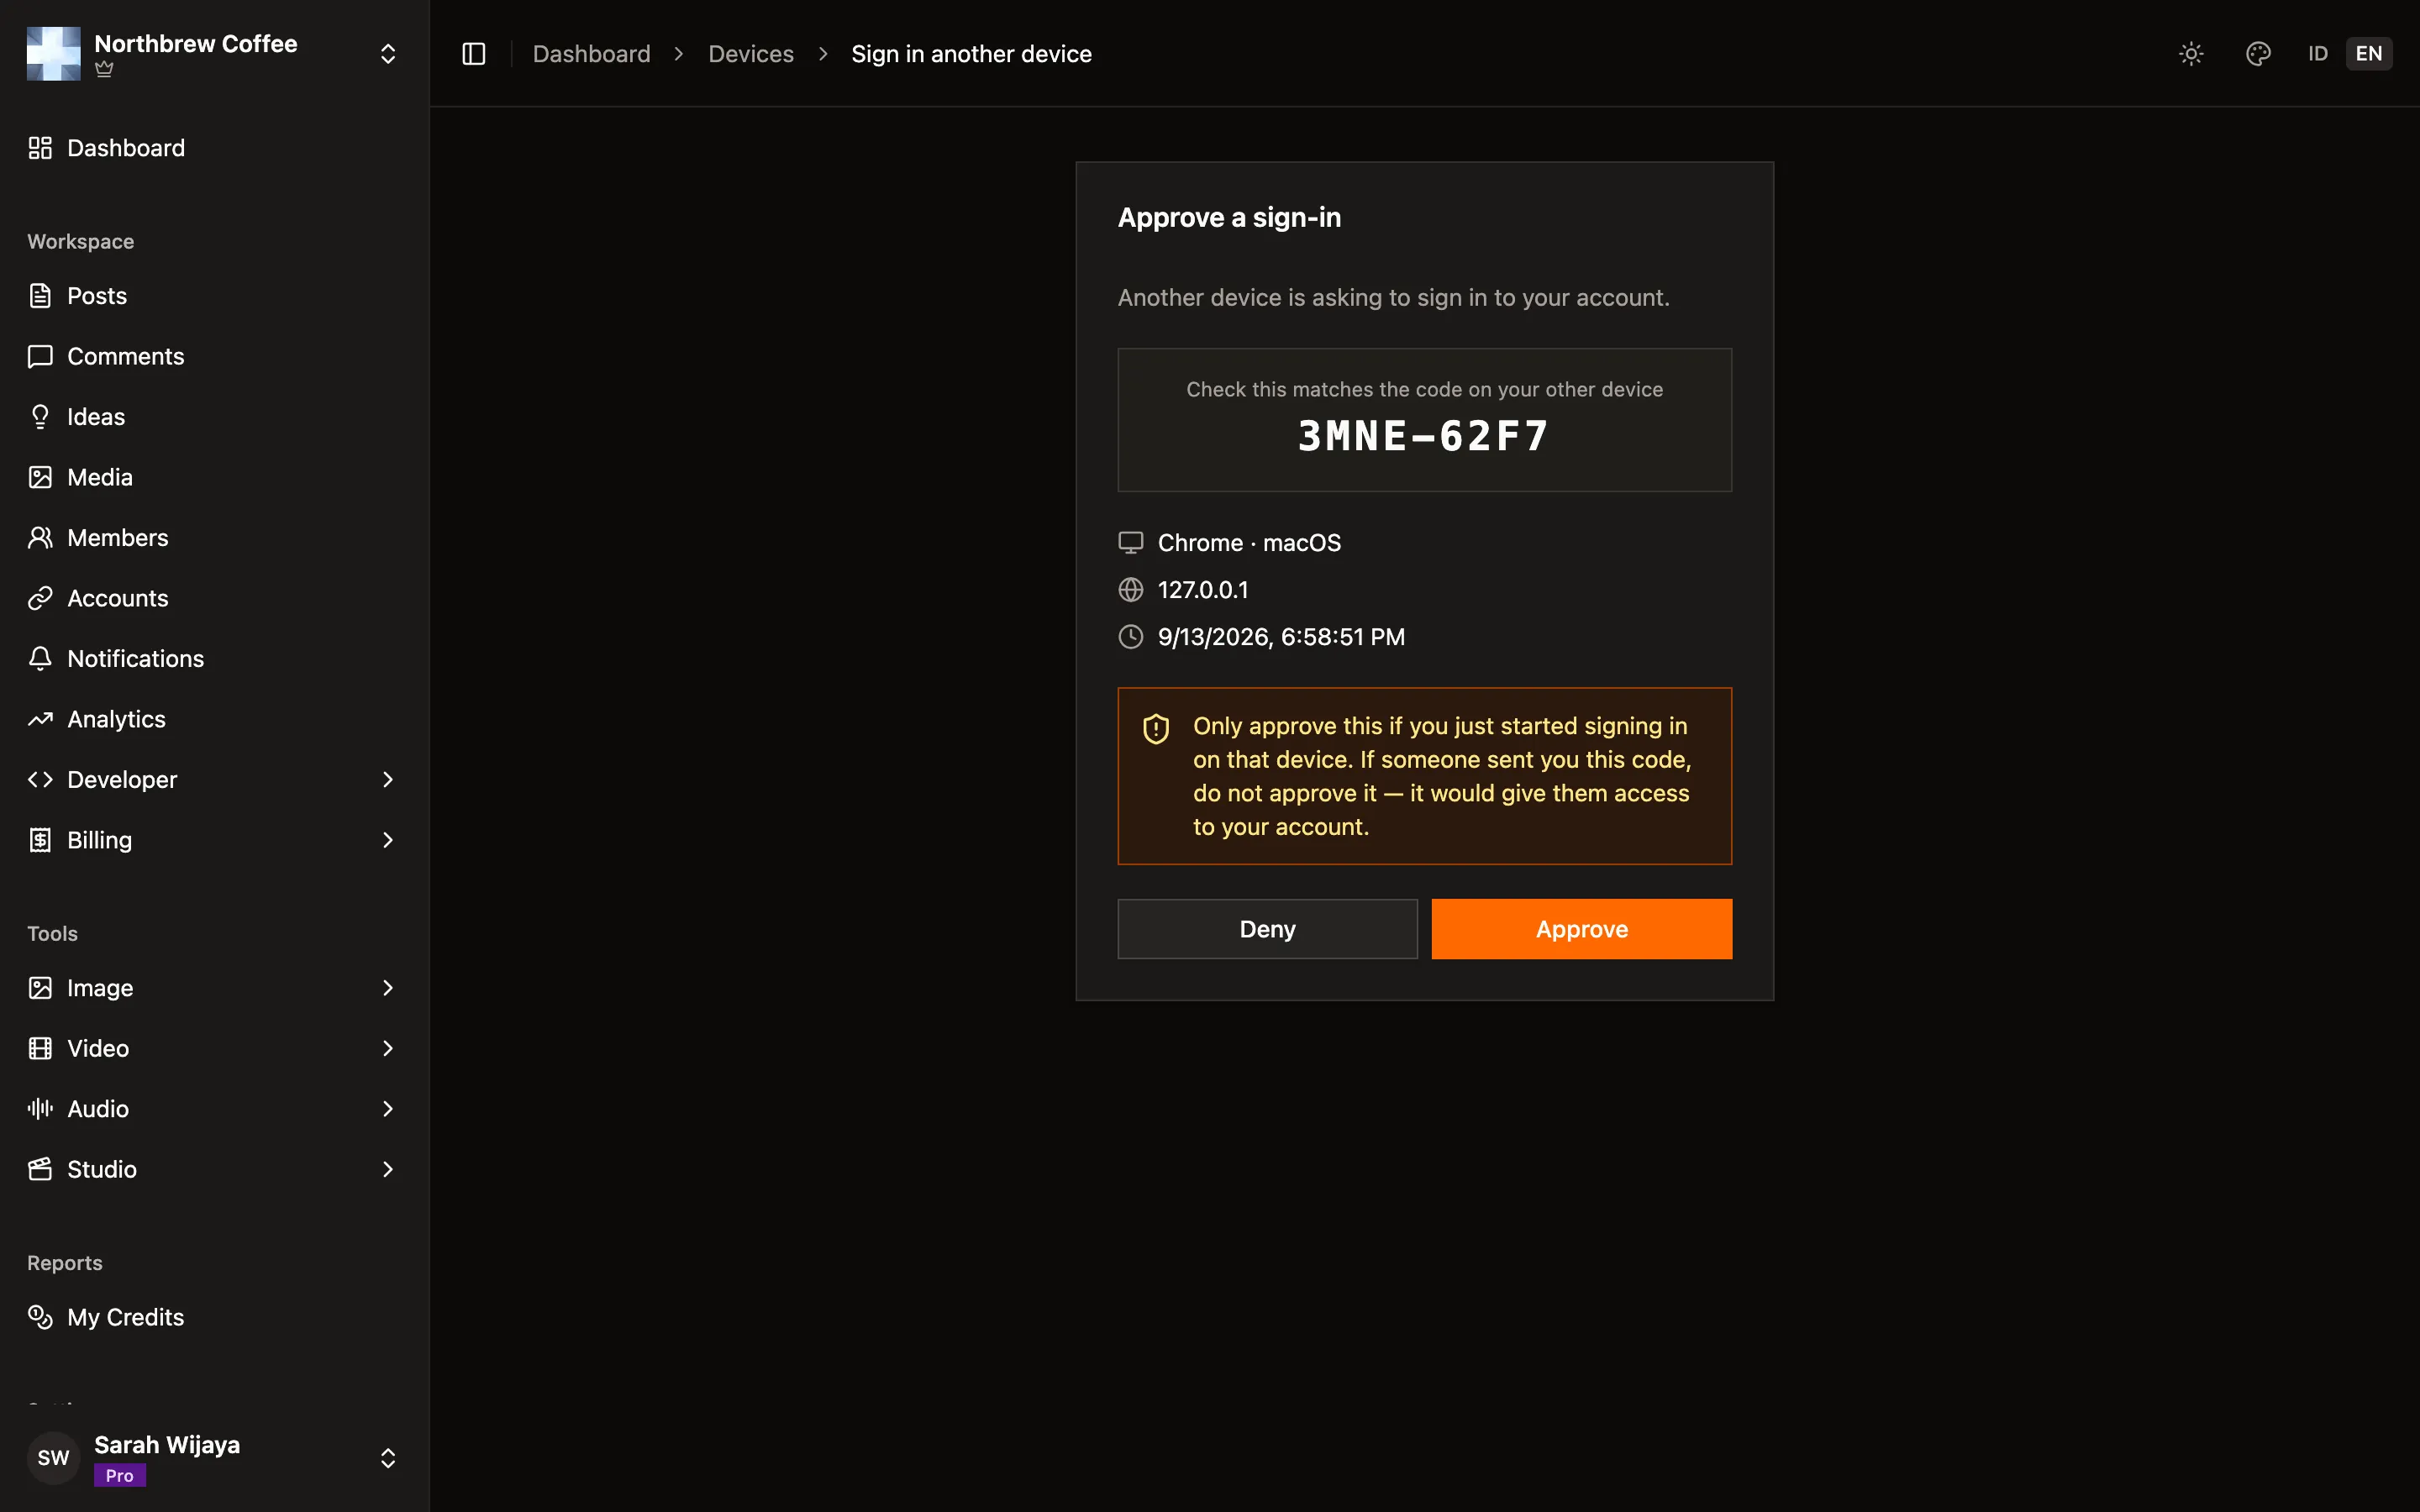Navigate to Devices breadcrumb link
Viewport: 2420px width, 1512px height.
tap(751, 54)
